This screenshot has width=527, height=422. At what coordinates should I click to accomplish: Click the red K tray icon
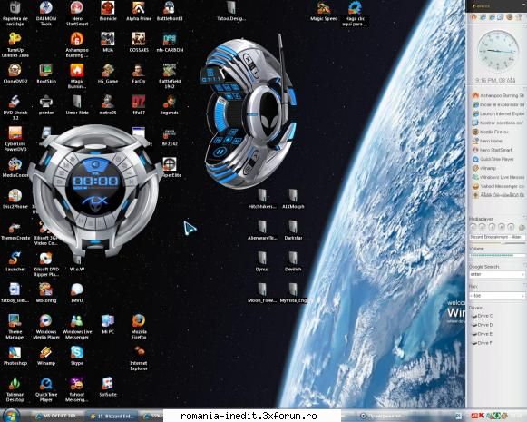482,416
